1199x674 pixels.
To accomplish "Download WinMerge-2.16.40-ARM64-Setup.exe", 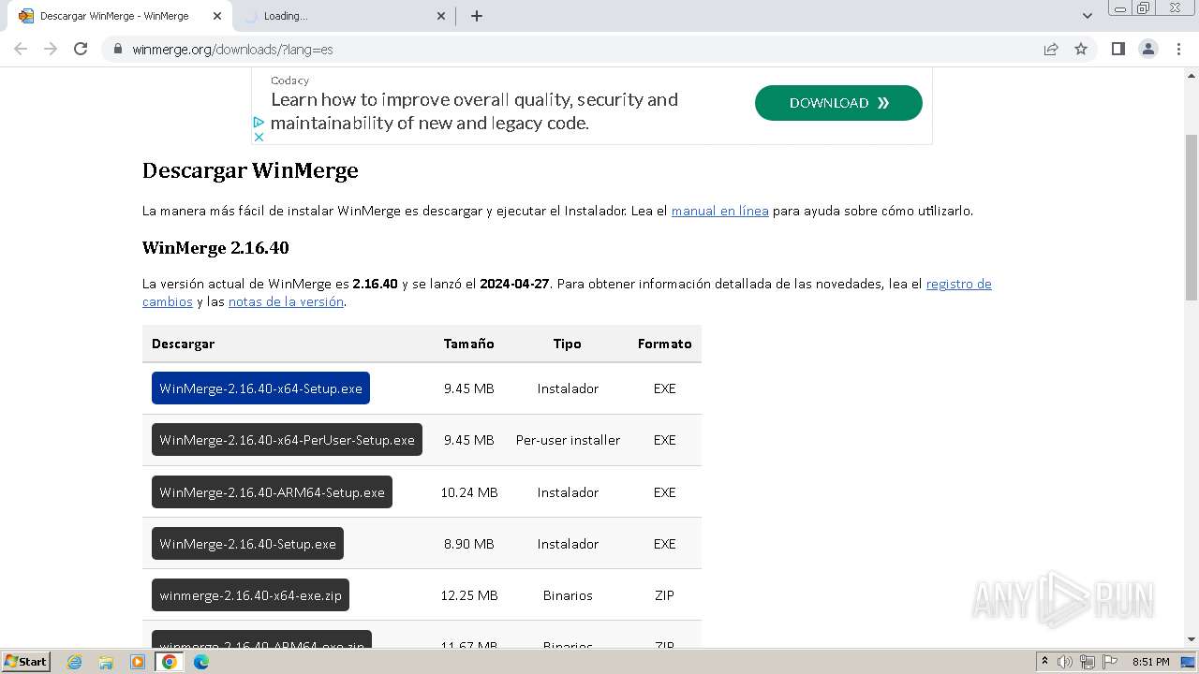I will tap(272, 492).
